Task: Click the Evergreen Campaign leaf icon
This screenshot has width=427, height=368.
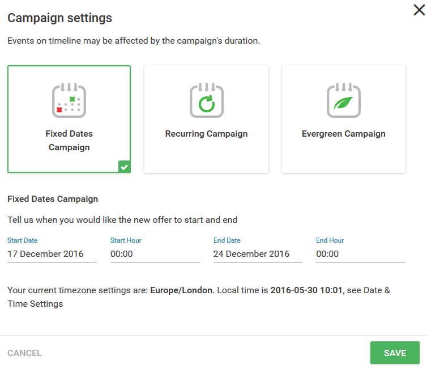Action: tap(344, 100)
